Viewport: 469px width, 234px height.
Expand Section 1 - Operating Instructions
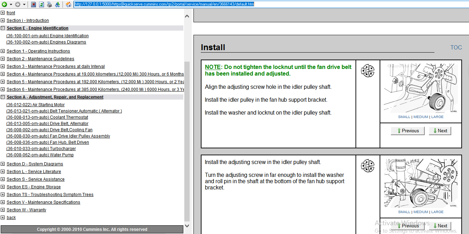pos(3,51)
